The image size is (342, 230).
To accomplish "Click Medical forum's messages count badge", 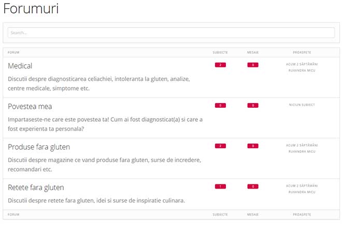I will (253, 65).
